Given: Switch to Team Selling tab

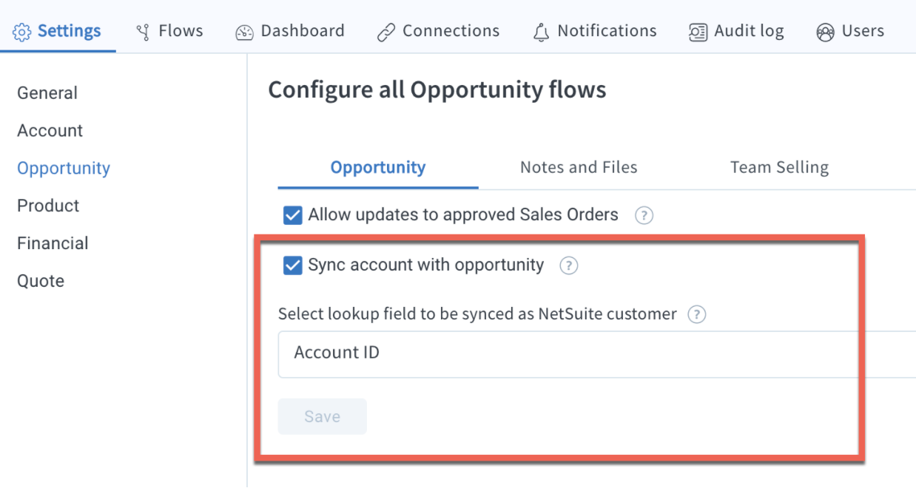Looking at the screenshot, I should click(779, 167).
